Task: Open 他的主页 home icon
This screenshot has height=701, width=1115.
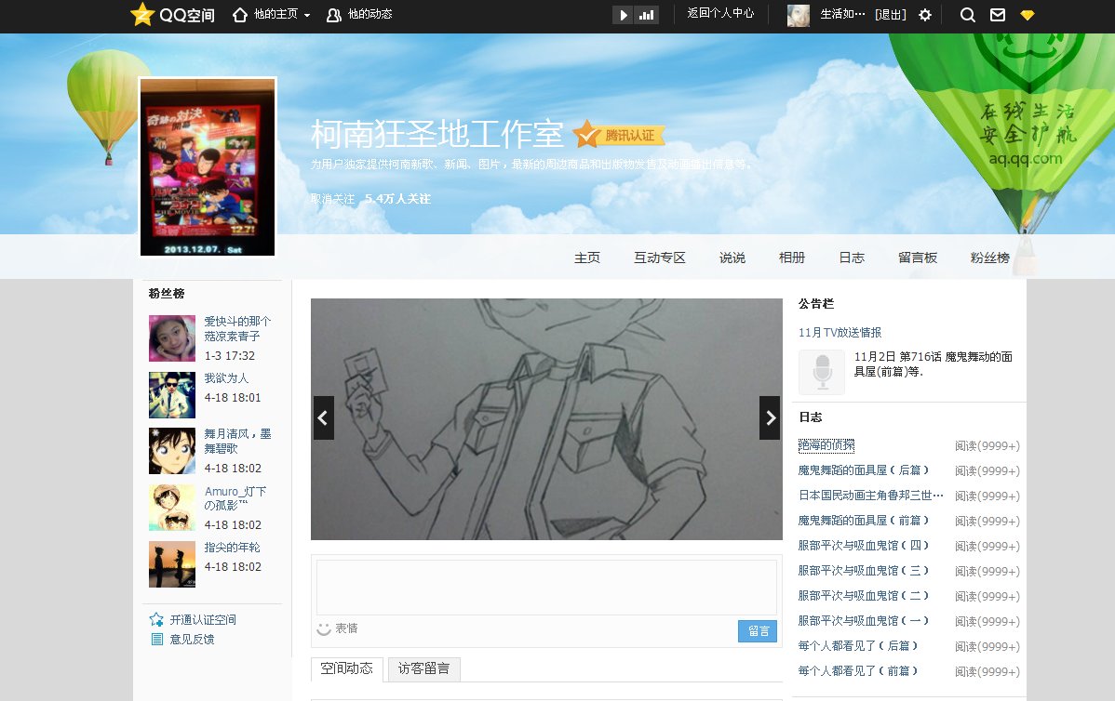Action: coord(240,15)
